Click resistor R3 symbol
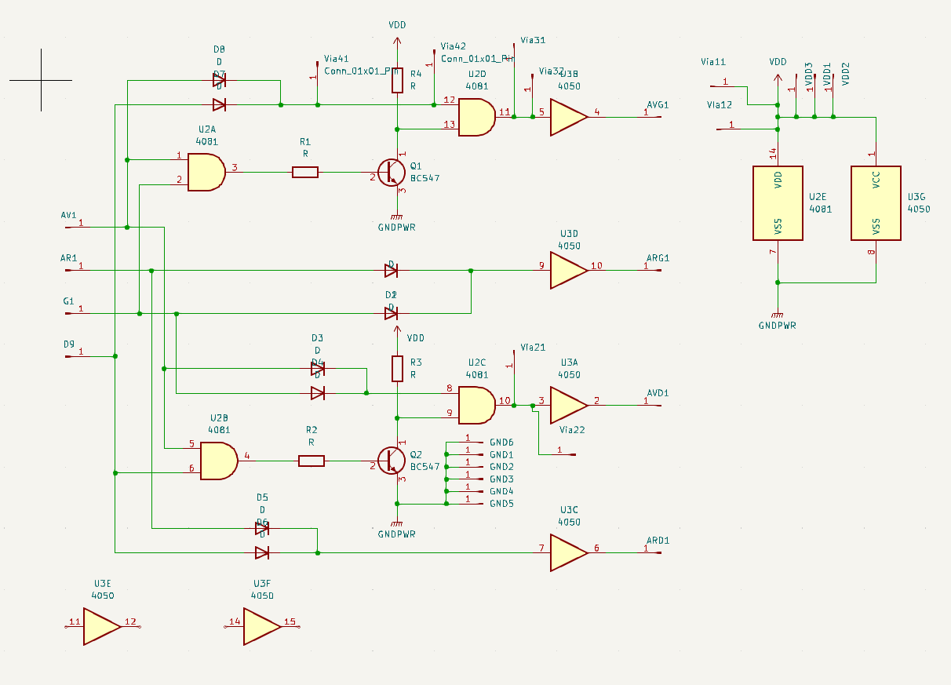The height and width of the screenshot is (685, 951). tap(398, 369)
